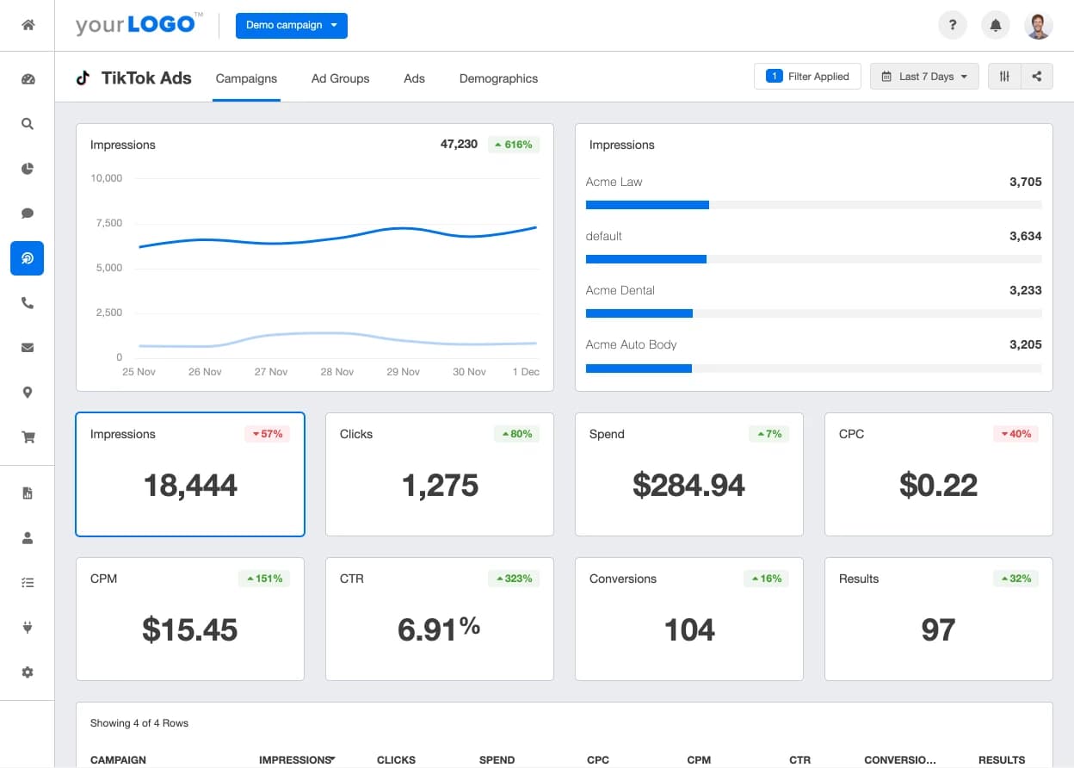Open the dashboard gauge icon
Screen dimensions: 1074x768
(28, 79)
